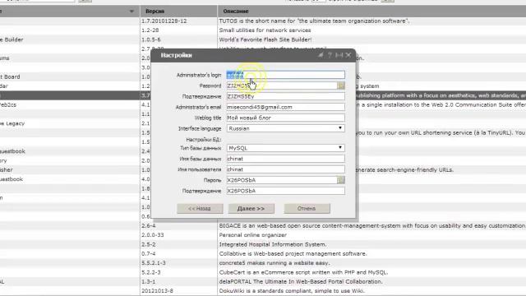
Task: Click the Отмена button
Action: click(307, 208)
